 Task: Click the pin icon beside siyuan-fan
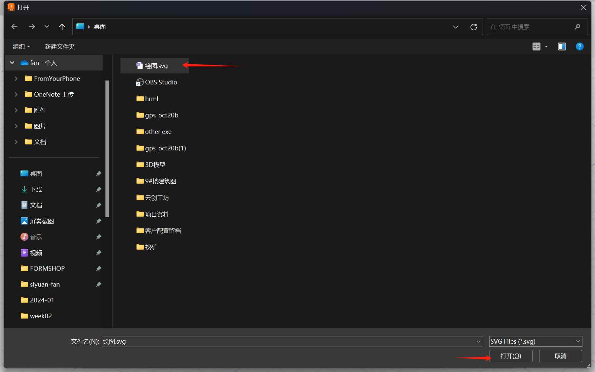(99, 284)
